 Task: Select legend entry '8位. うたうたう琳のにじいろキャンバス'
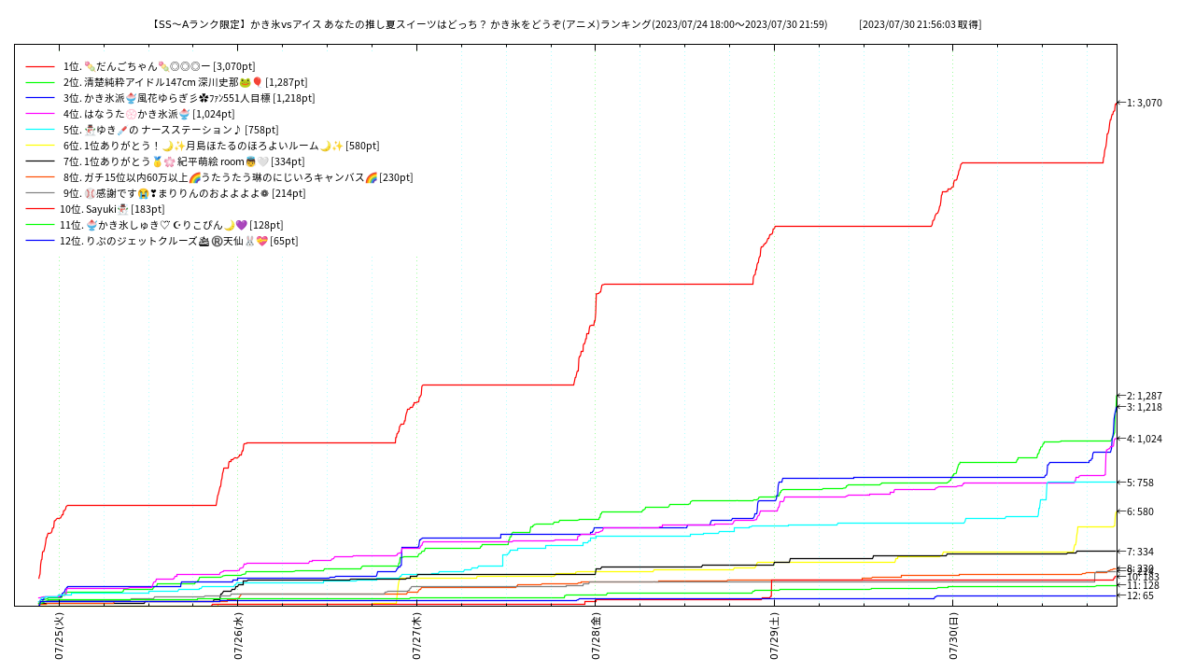238,177
